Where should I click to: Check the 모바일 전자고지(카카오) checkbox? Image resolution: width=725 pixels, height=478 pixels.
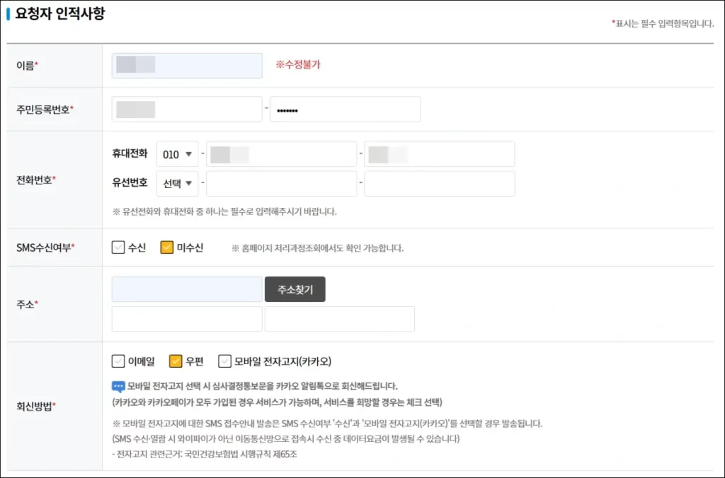tap(224, 361)
